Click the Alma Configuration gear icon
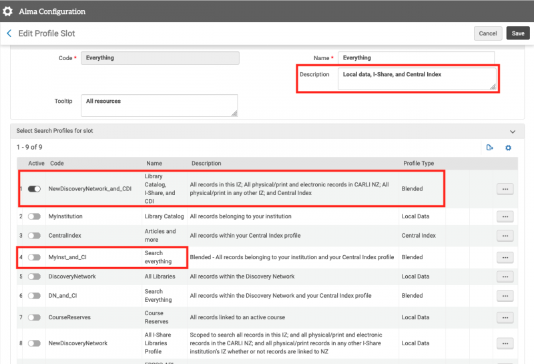 [x=7, y=11]
